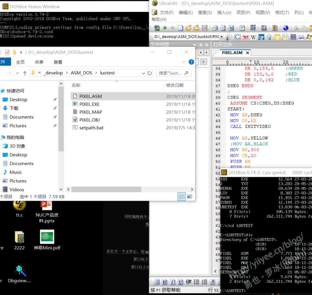Switch to large icons view in Explorer
The height and width of the screenshot is (295, 312).
(189, 197)
